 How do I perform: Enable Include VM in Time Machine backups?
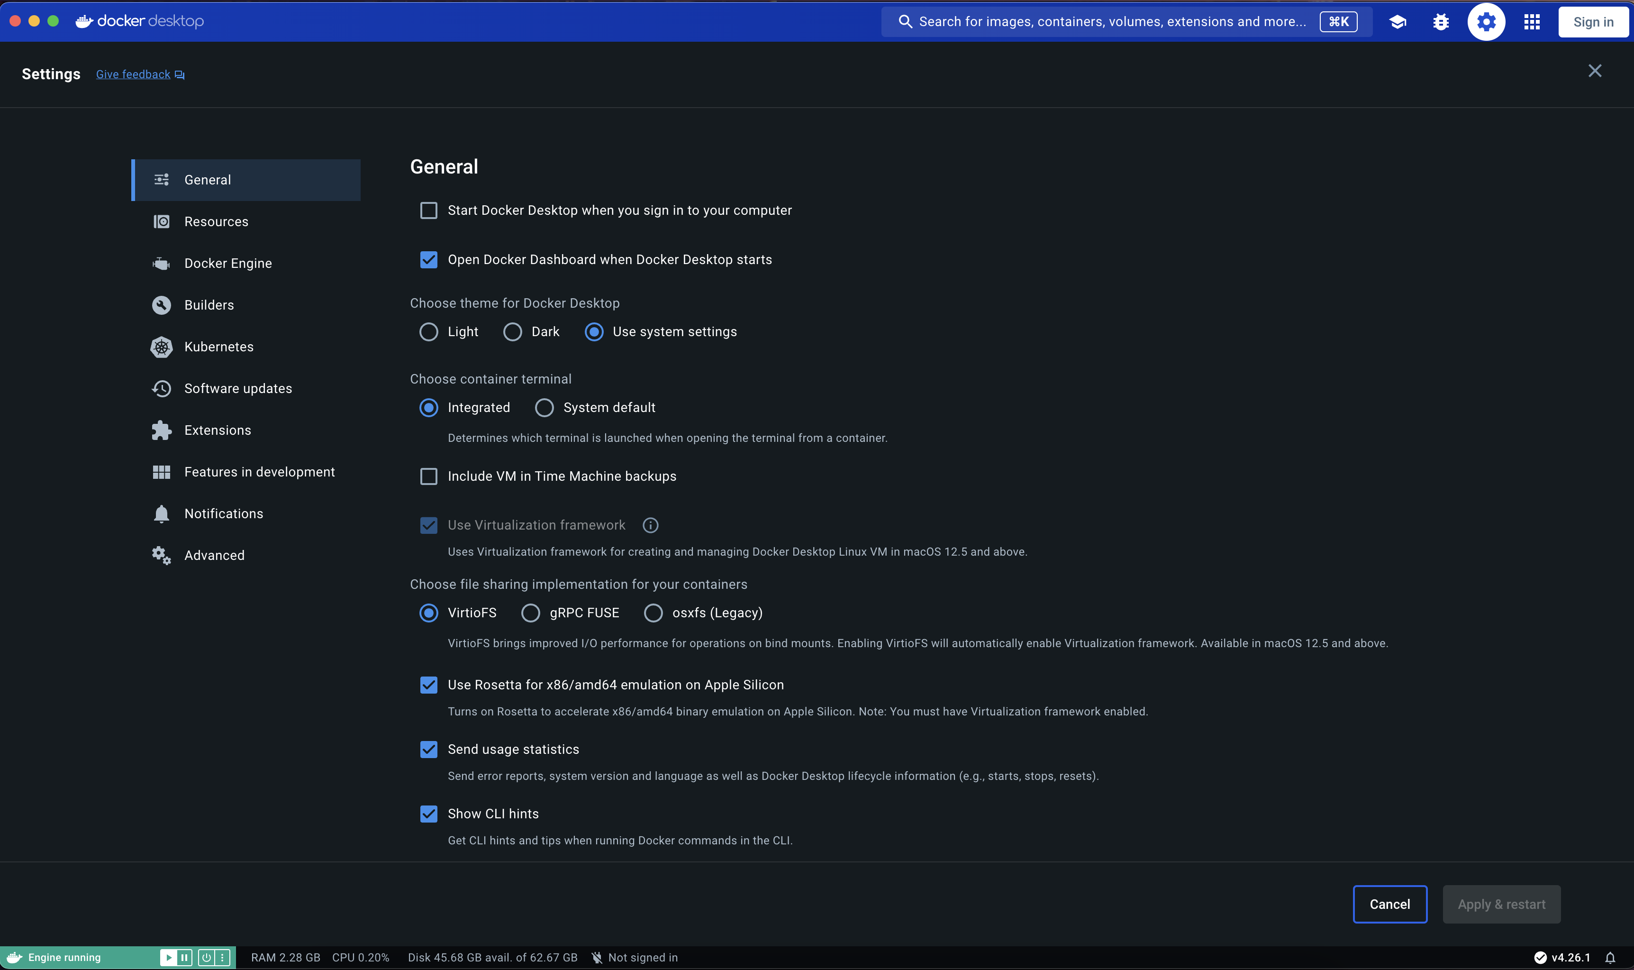click(x=428, y=476)
